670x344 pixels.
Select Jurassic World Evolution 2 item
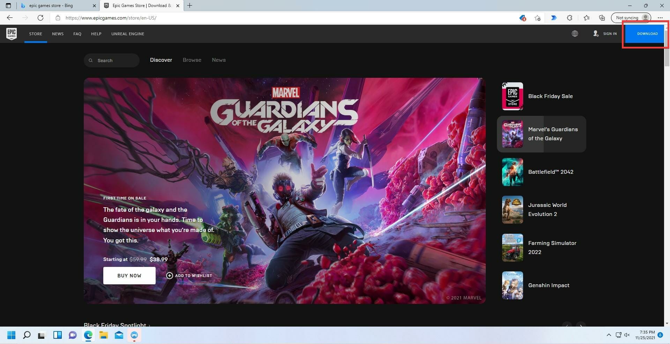(x=541, y=210)
